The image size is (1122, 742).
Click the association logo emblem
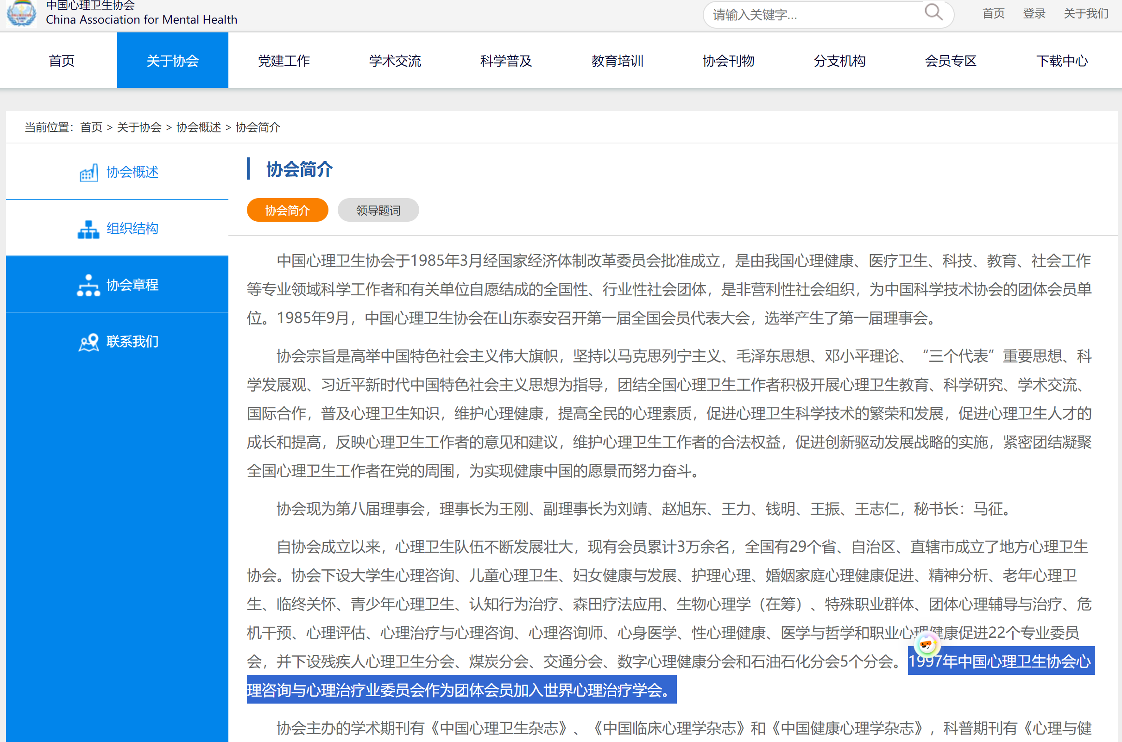(21, 13)
